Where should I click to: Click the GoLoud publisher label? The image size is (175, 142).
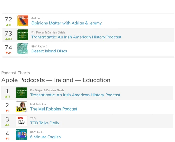tap(36, 18)
